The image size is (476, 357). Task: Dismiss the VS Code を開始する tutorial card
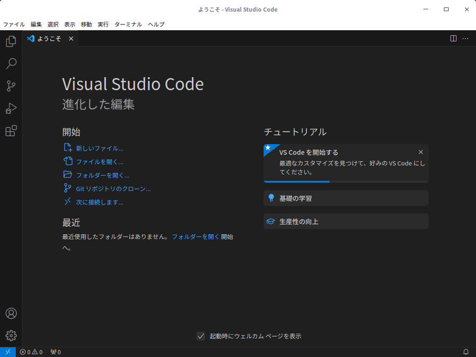pos(421,152)
